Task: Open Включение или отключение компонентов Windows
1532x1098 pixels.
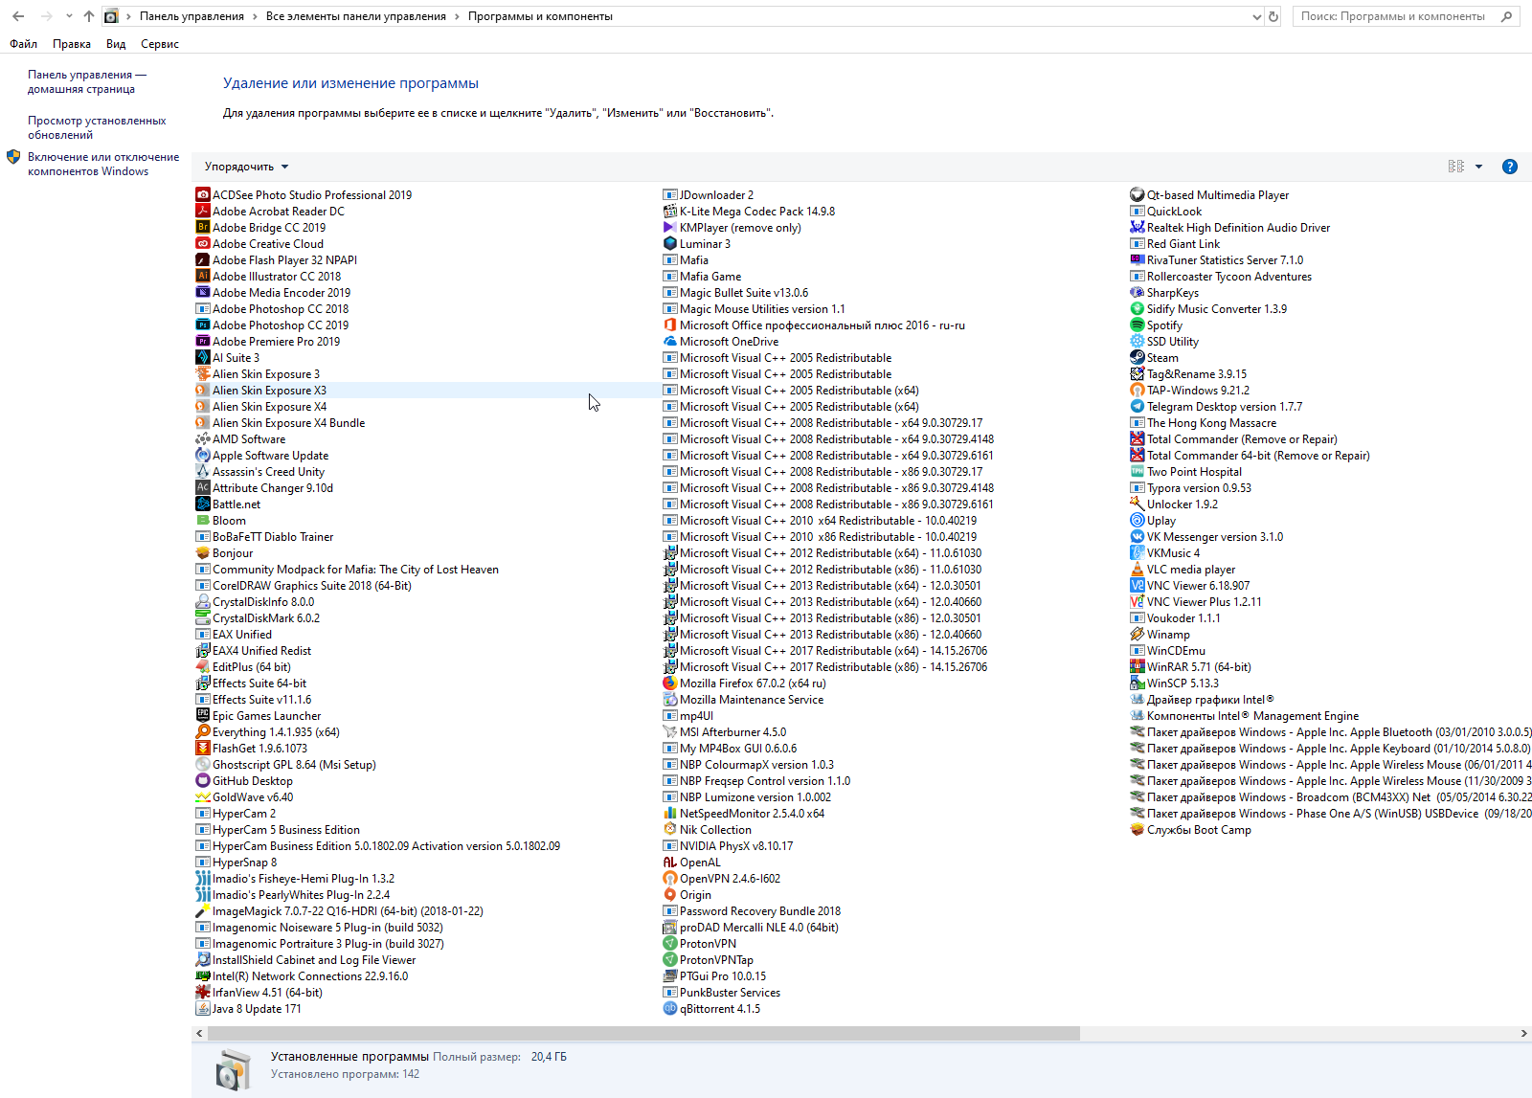Action: point(103,164)
